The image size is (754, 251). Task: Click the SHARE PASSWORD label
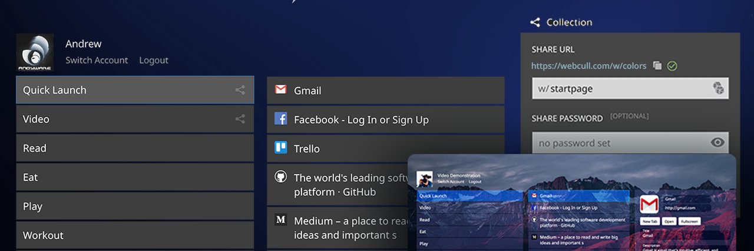click(x=567, y=118)
